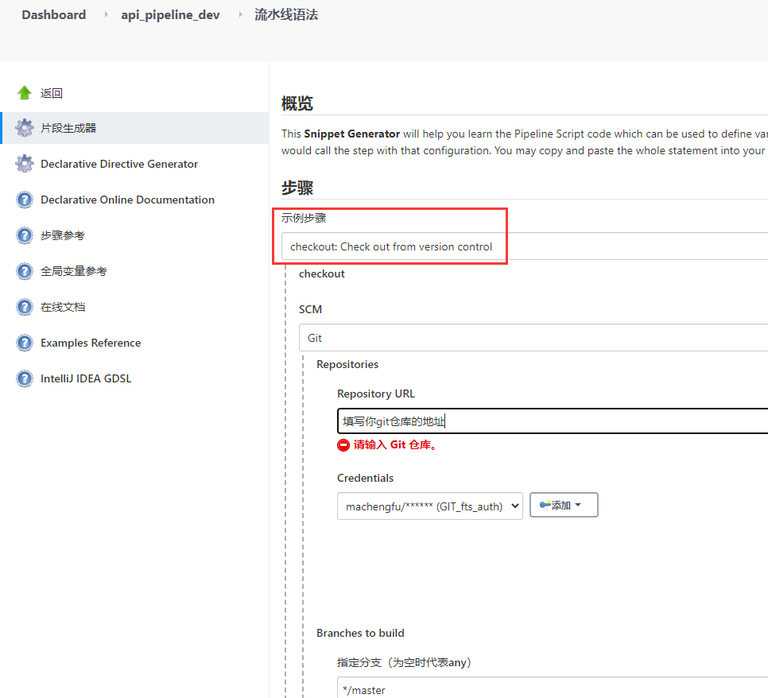Image resolution: width=768 pixels, height=698 pixels.
Task: Click help icon next to Examples Reference
Action: coord(25,343)
